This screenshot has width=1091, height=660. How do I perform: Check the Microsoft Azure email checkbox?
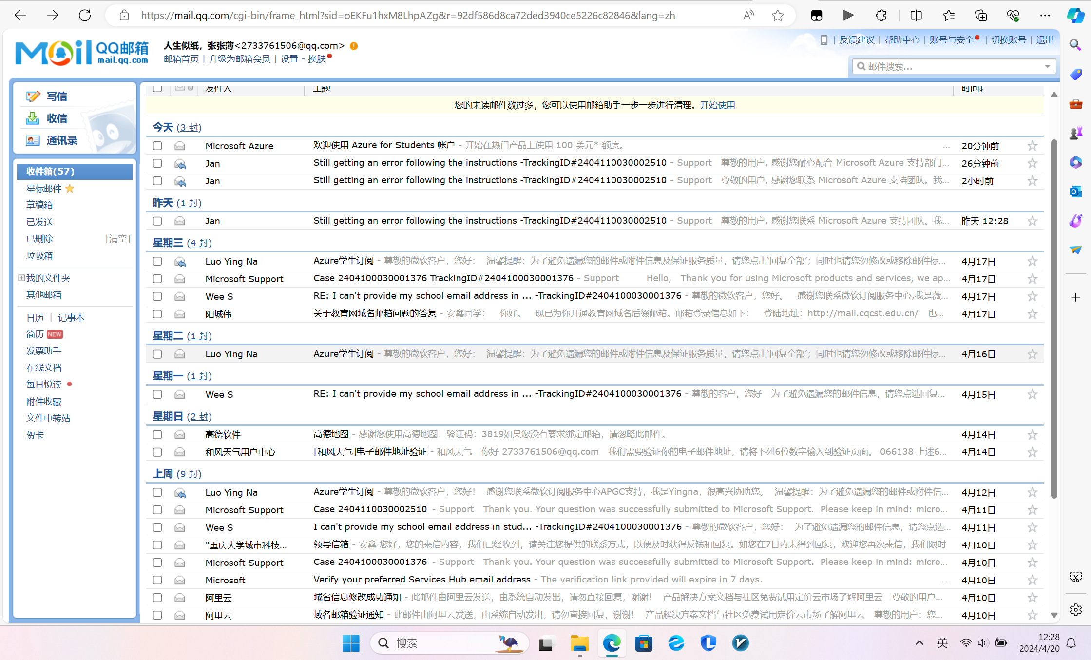[x=157, y=146]
